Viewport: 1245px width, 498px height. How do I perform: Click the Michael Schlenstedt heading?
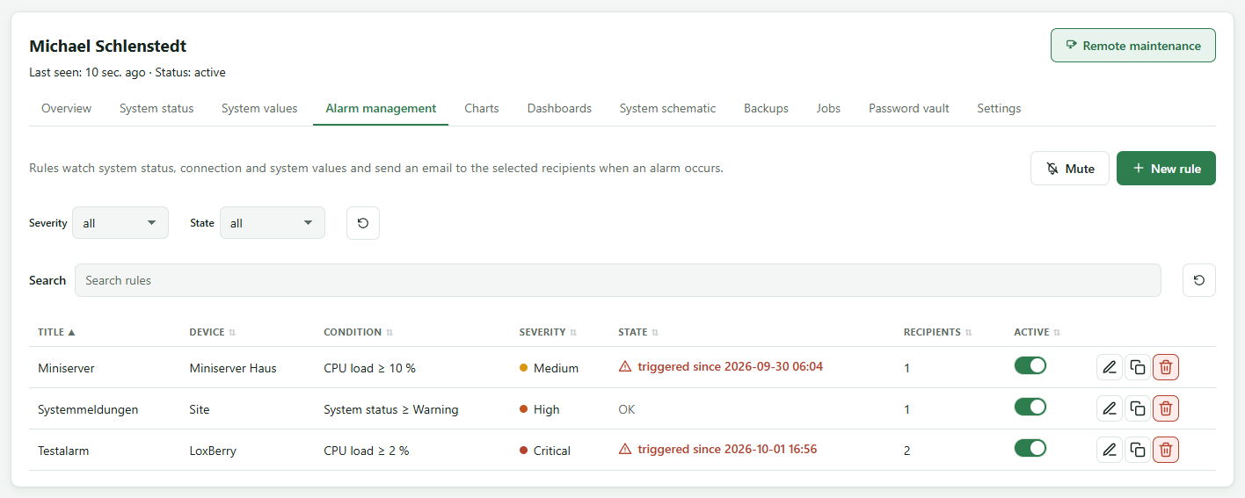point(108,47)
